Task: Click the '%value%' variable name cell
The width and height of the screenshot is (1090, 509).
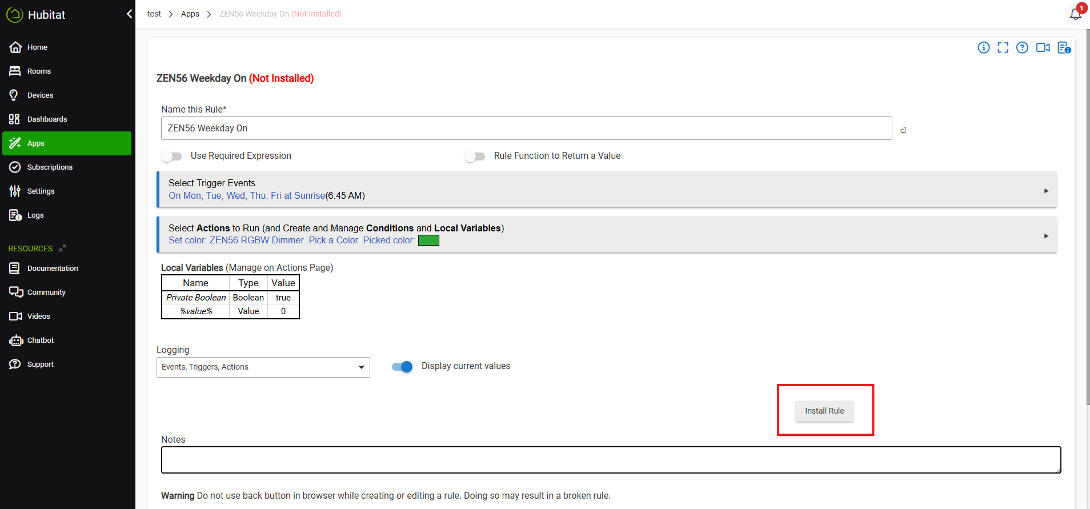Action: pos(196,311)
